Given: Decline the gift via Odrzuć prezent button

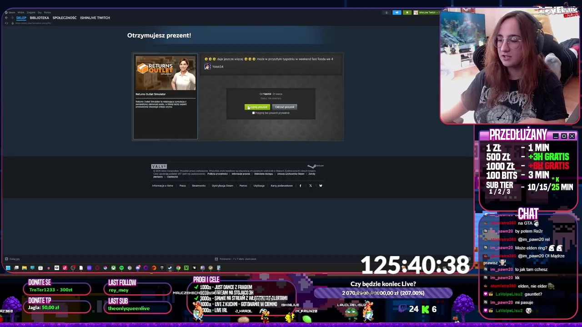Looking at the screenshot, I should (x=285, y=107).
